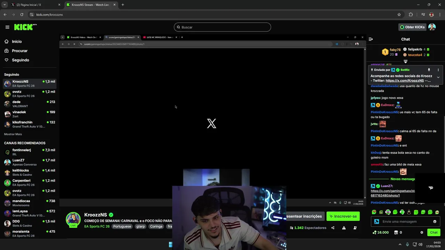Click the green Chat send button
The image size is (445, 250).
[434, 232]
